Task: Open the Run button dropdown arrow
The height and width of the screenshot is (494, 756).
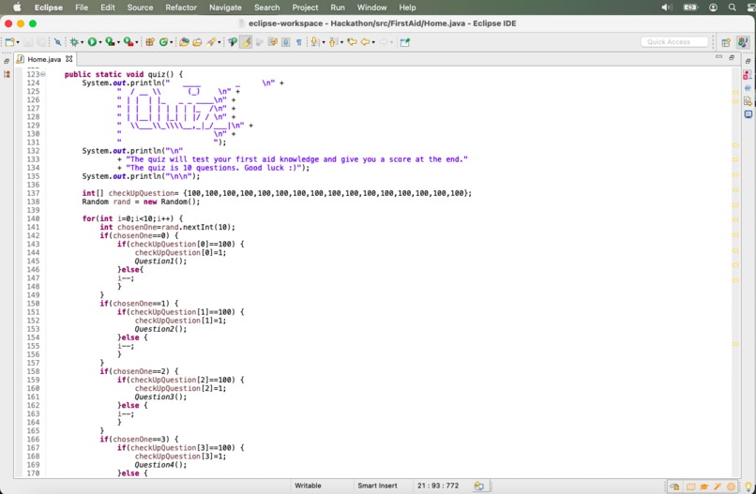Action: coord(100,43)
